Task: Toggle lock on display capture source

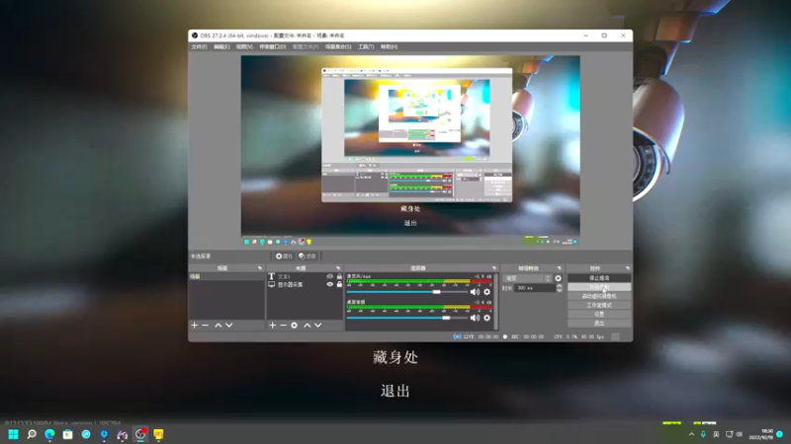Action: 339,284
